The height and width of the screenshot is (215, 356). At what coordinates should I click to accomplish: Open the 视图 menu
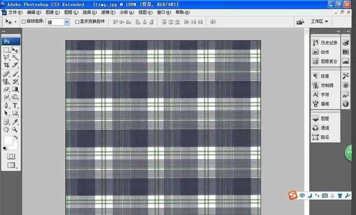(x=145, y=12)
